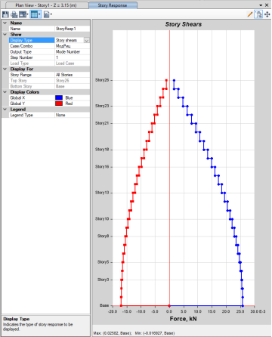
Task: Collapse the Show section
Action: coord(5,34)
